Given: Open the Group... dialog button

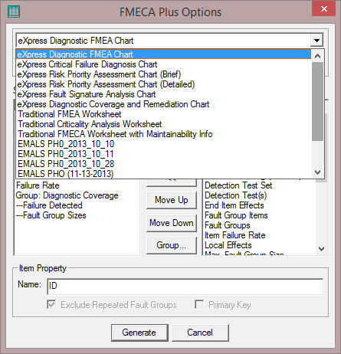Looking at the screenshot, I should pos(172,245).
